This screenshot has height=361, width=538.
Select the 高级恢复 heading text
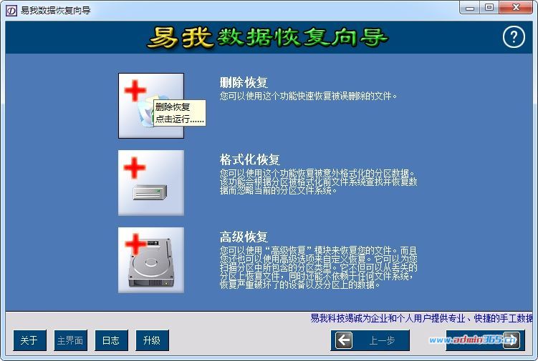pyautogui.click(x=244, y=237)
